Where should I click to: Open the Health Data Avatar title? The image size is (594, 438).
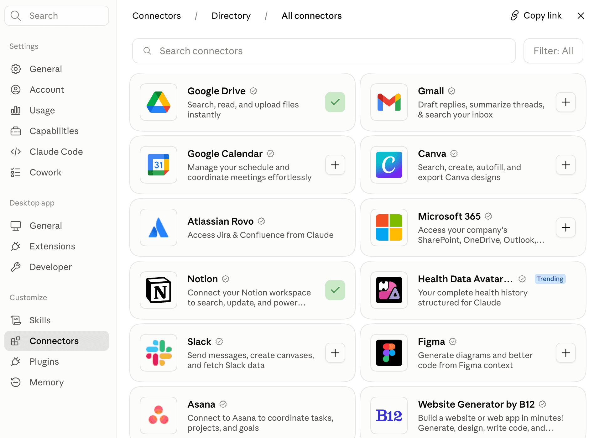[465, 279]
